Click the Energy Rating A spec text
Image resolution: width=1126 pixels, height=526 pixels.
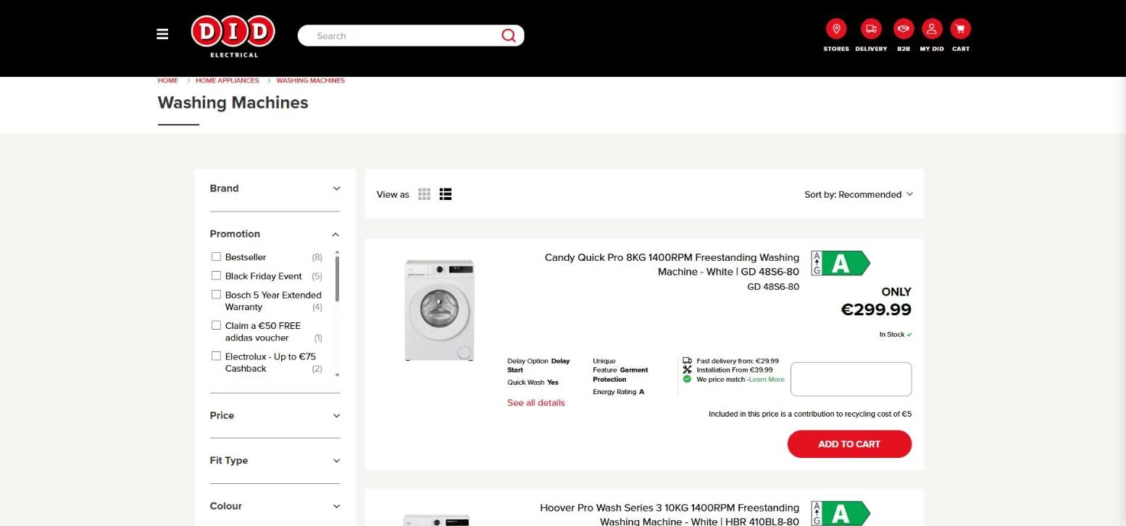[618, 392]
